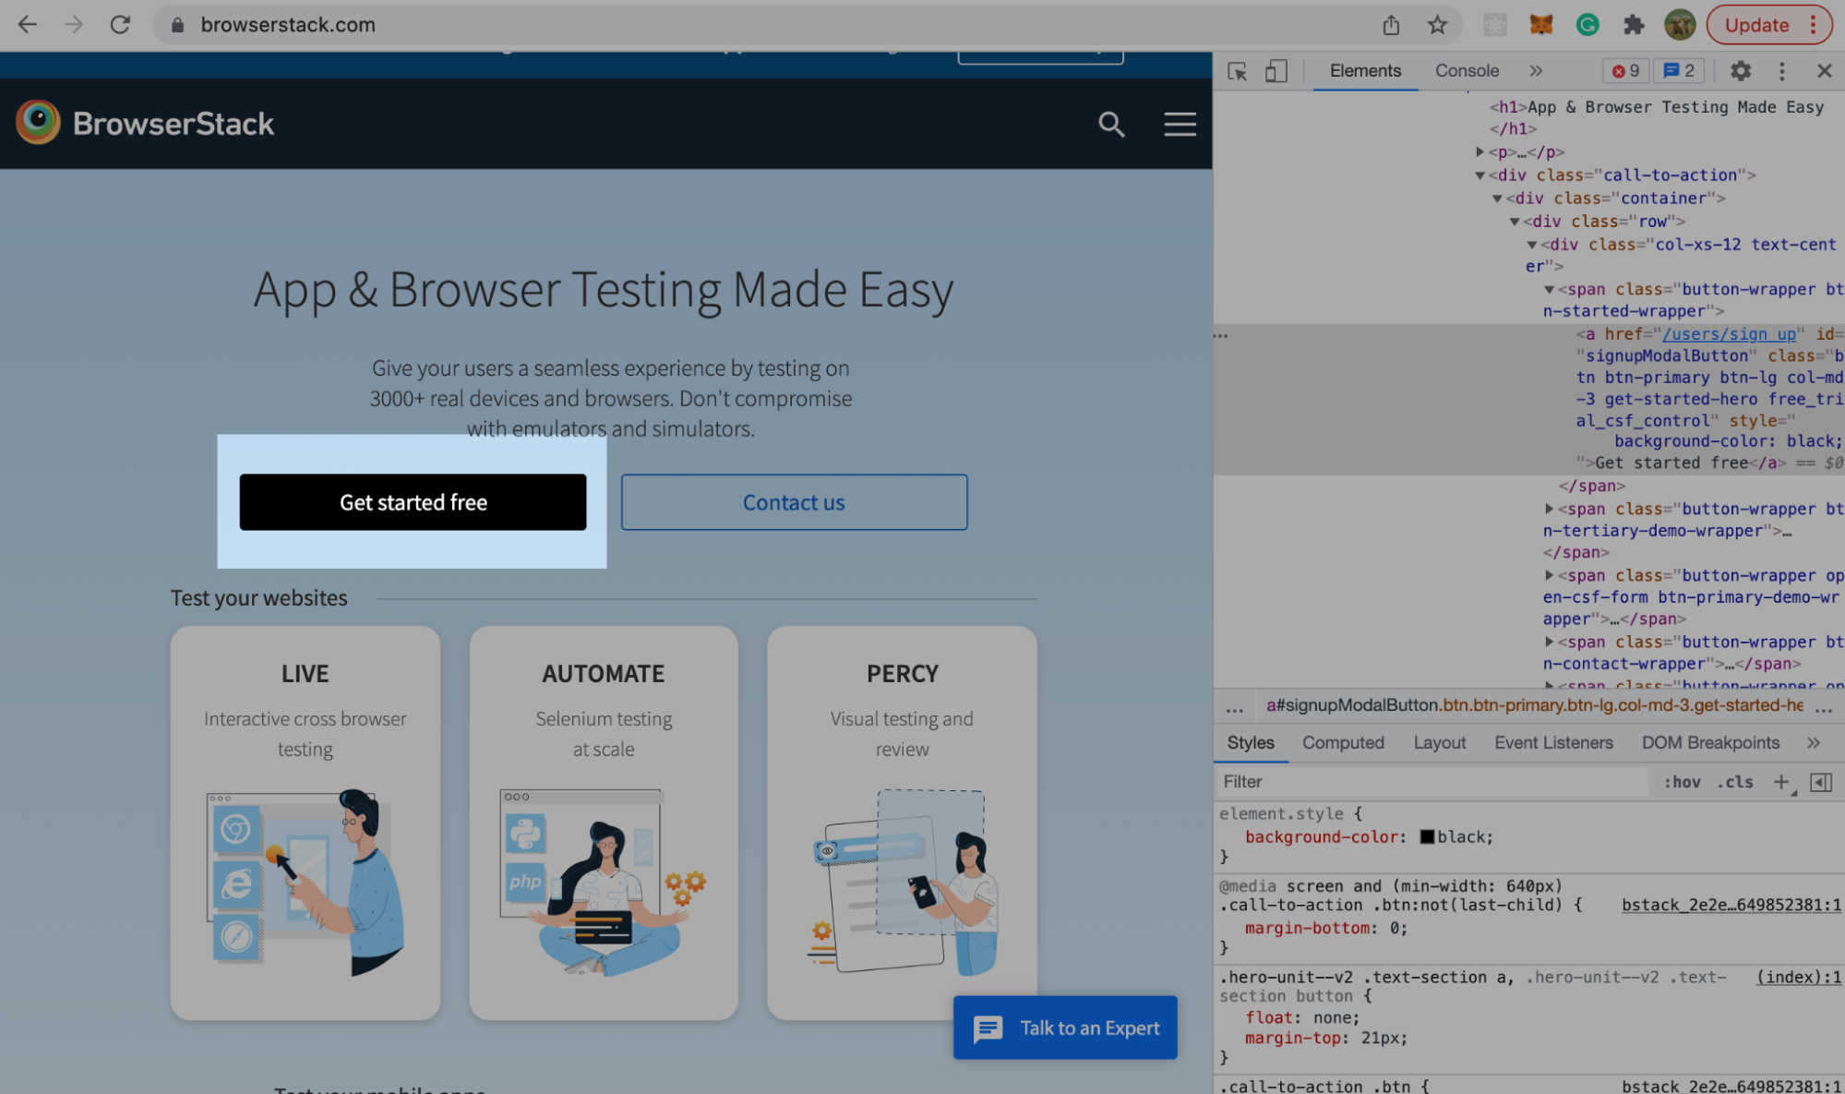Click the share icon in the address bar
The height and width of the screenshot is (1094, 1845).
tap(1391, 25)
